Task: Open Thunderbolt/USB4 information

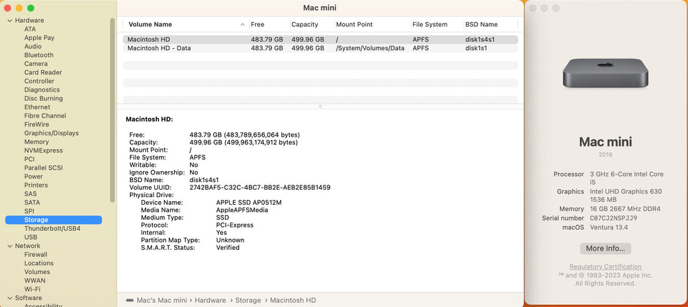Action: 52,229
